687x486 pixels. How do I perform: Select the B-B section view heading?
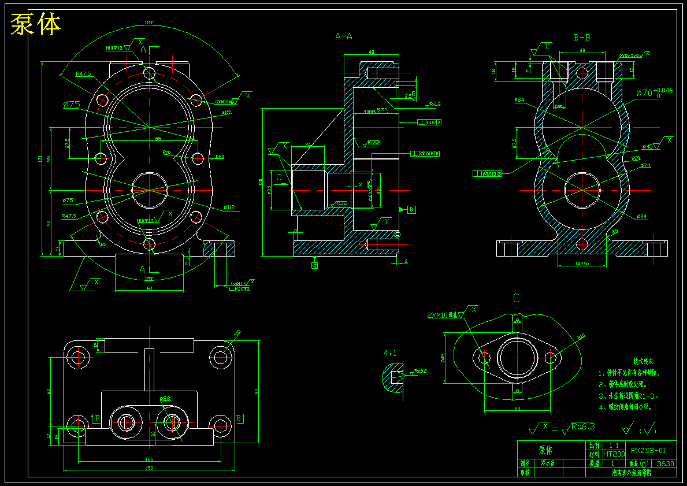tap(582, 38)
